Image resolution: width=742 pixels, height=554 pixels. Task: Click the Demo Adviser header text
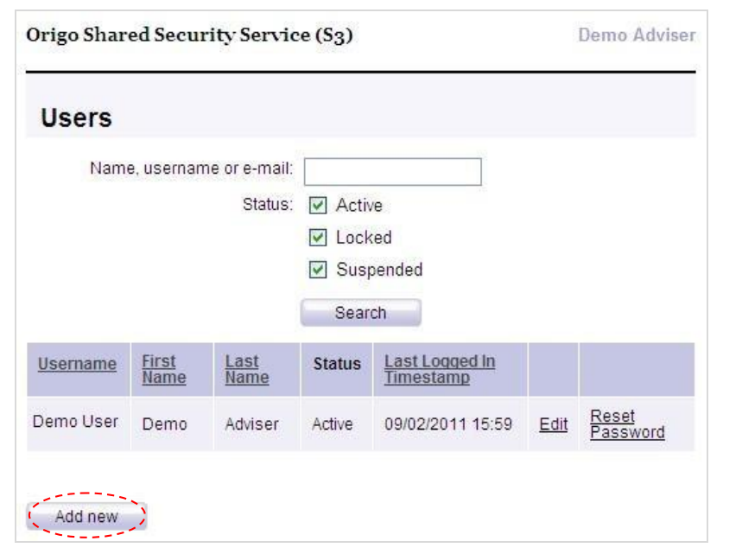pos(637,35)
